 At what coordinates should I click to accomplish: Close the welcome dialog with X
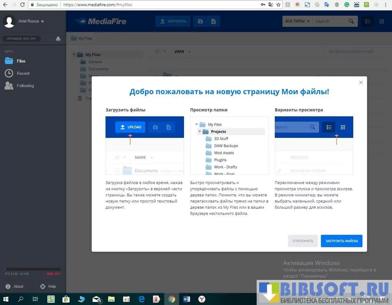(x=360, y=83)
